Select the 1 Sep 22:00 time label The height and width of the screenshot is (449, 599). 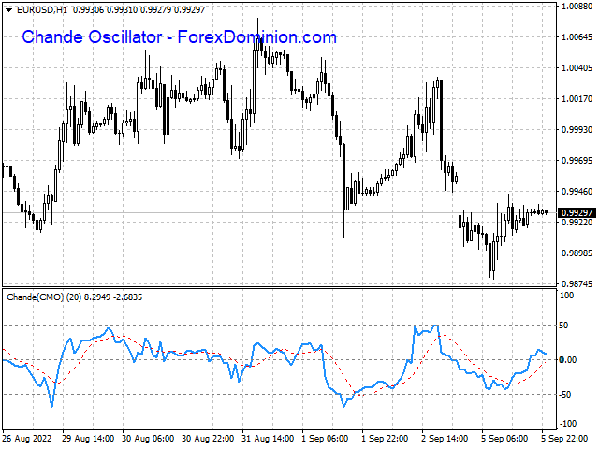[385, 439]
